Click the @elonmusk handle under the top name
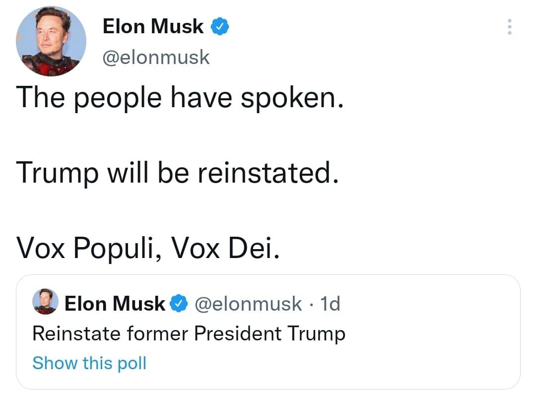536x394 pixels. tap(156, 58)
